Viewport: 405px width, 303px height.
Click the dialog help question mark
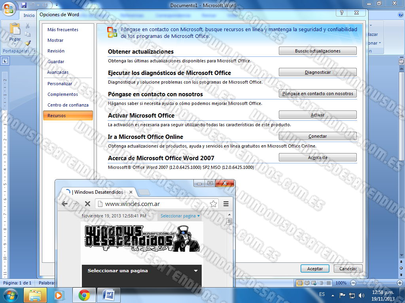pyautogui.click(x=341, y=13)
